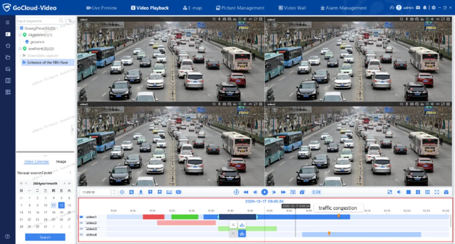
Task: Go to next month in calendar
Action: tap(64, 183)
